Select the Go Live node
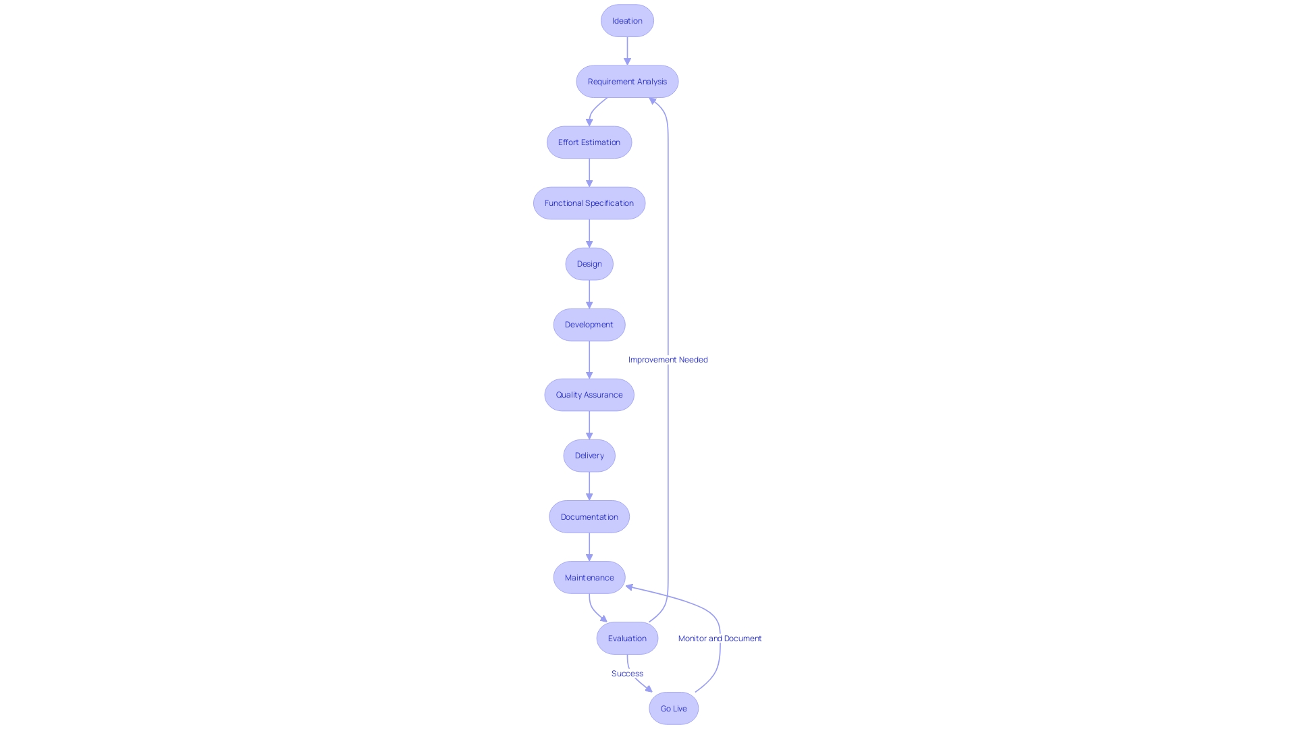Screen dimensions: 1296x729 coord(674,707)
